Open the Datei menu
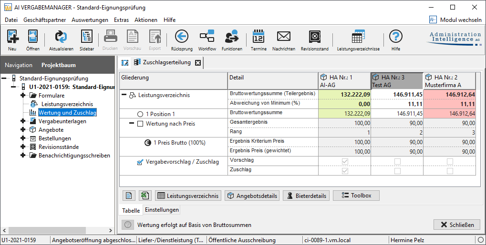The width and height of the screenshot is (486, 245). tap(11, 20)
